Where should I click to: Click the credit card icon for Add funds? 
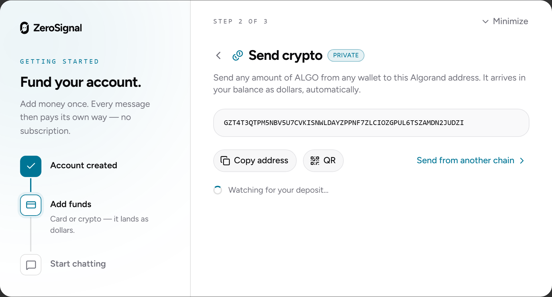[31, 205]
